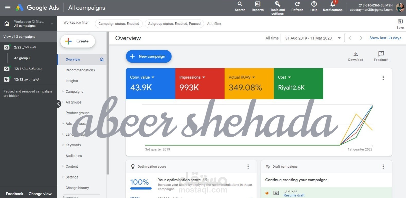Select Ad group 1 in sidebar
The image size is (406, 198).
(22, 58)
